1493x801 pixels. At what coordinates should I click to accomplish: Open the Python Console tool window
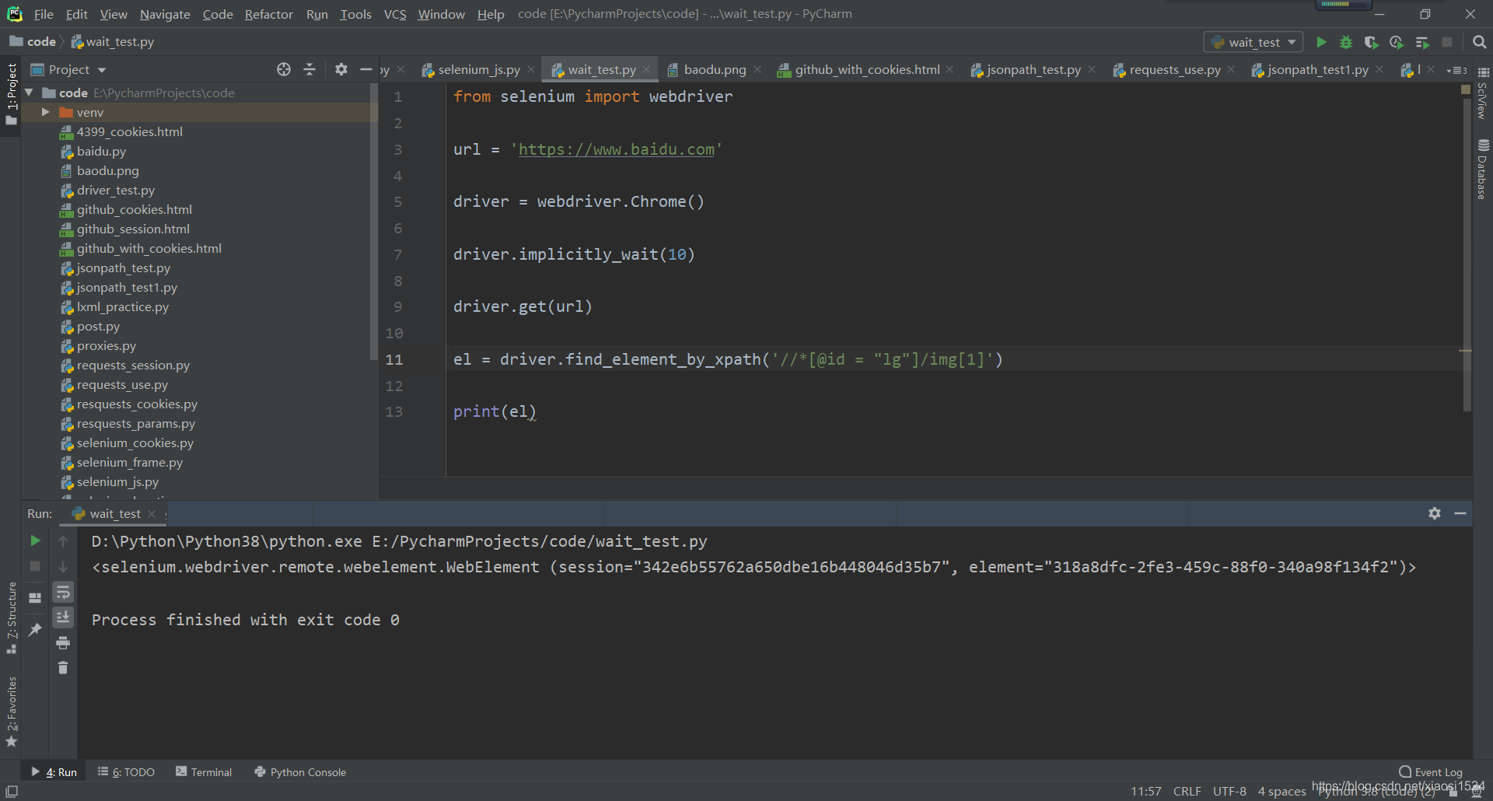[x=300, y=771]
